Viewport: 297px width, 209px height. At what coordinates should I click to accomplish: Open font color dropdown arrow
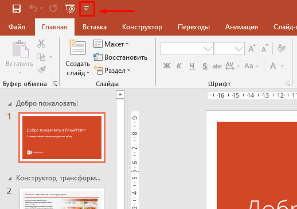(x=282, y=66)
